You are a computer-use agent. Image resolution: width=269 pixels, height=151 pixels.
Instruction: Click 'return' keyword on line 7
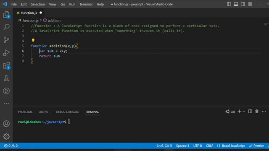(45, 56)
